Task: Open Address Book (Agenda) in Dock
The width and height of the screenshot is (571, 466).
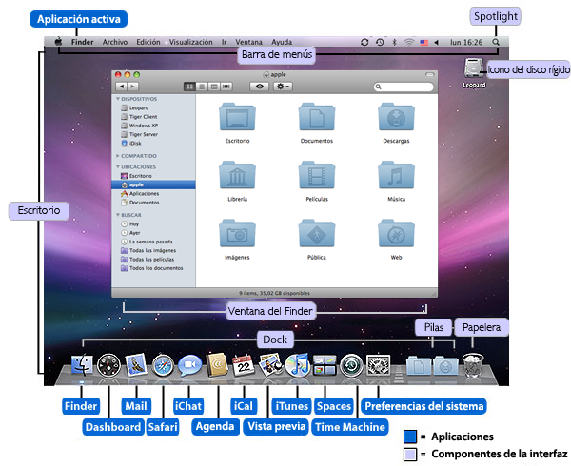Action: click(x=217, y=365)
